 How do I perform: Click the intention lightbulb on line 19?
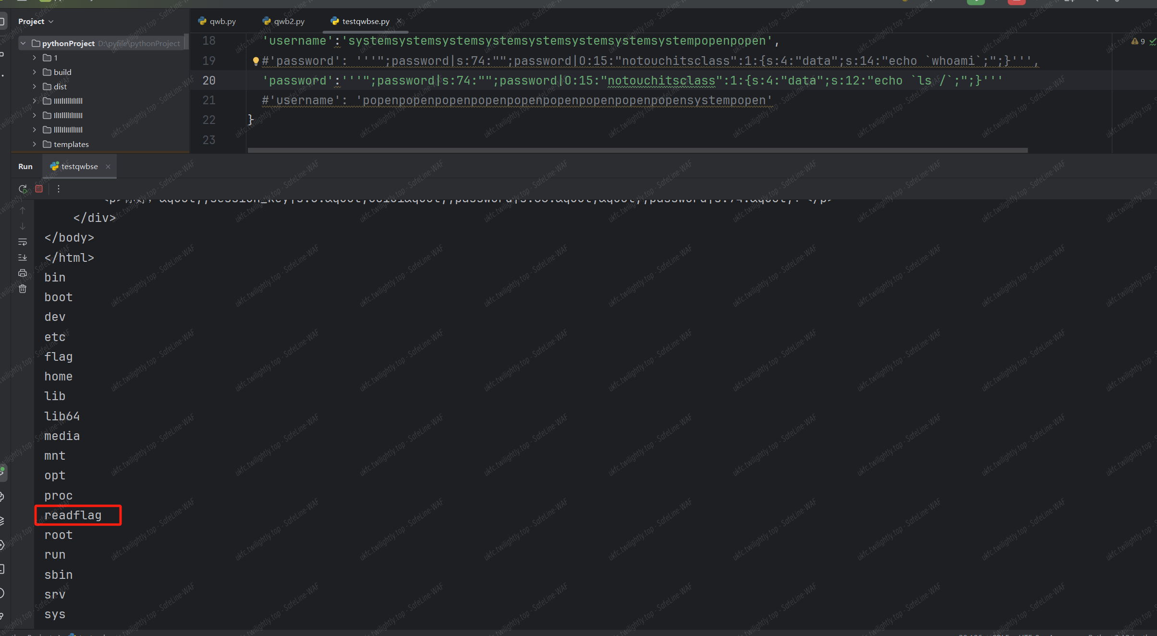(x=256, y=61)
